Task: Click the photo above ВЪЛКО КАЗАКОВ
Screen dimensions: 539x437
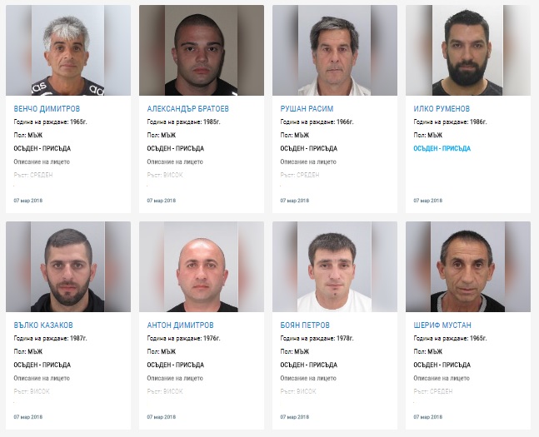Action: 68,266
